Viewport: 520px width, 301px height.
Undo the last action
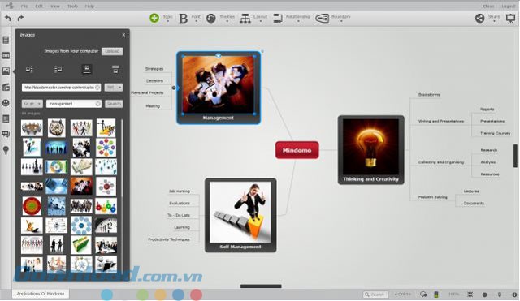[x=7, y=18]
